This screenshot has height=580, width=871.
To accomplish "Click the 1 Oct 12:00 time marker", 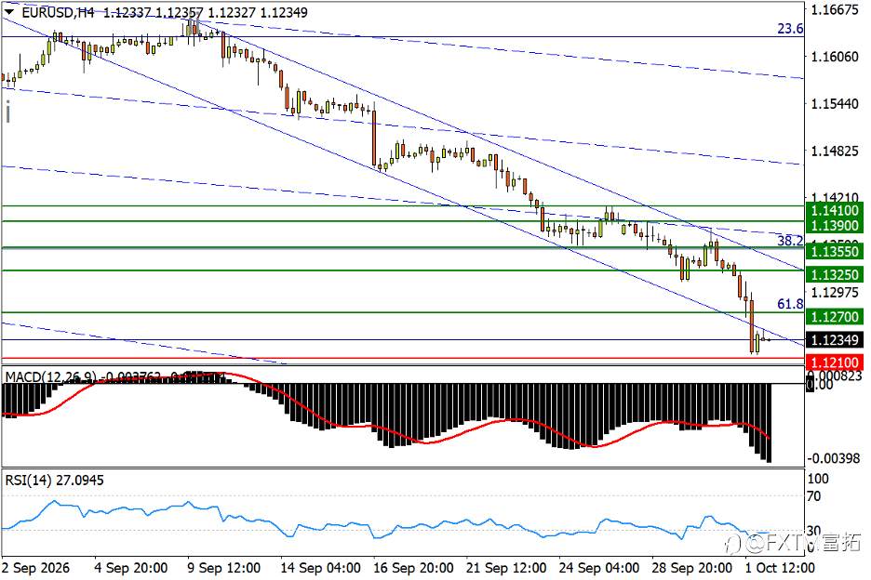I will pos(780,568).
